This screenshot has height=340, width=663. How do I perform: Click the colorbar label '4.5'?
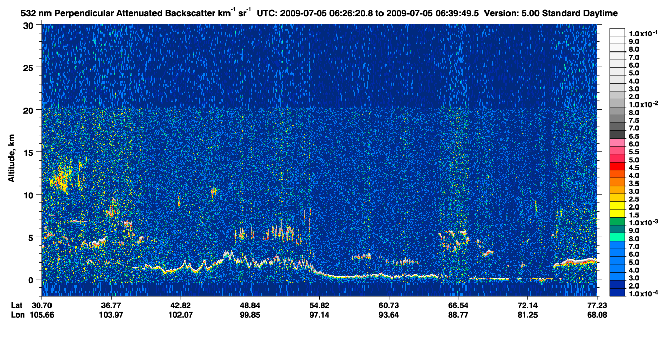tap(634, 167)
